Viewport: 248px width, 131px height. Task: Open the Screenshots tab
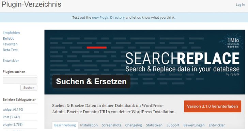click(111, 125)
